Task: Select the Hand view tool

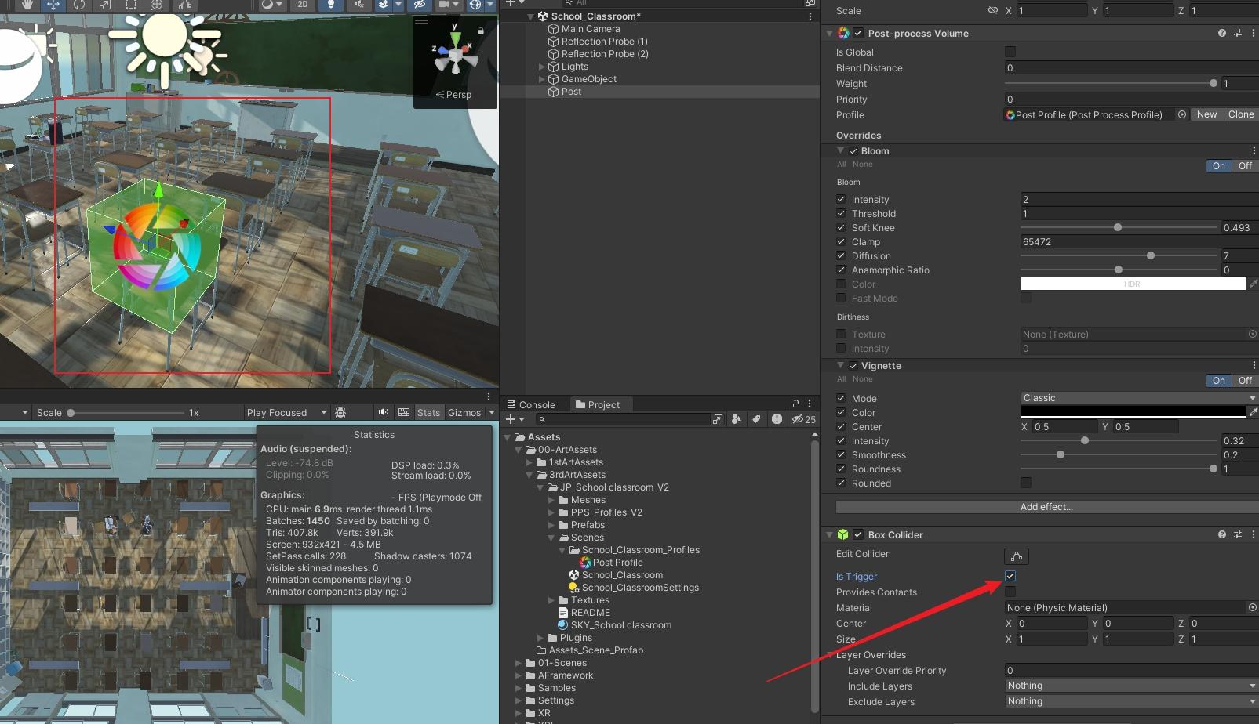Action: tap(27, 4)
